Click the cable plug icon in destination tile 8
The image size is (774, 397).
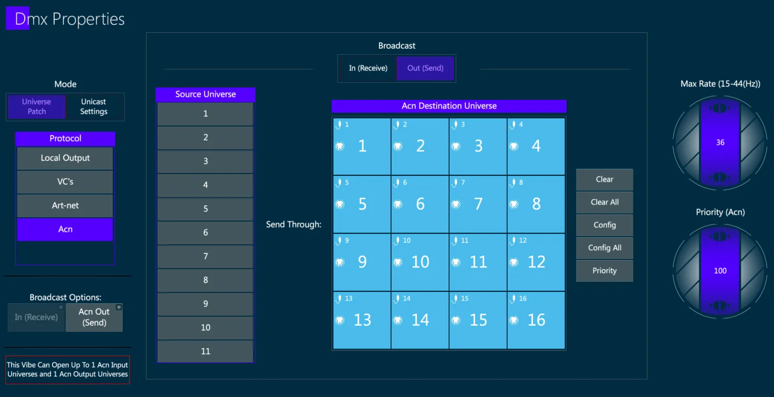coord(513,183)
